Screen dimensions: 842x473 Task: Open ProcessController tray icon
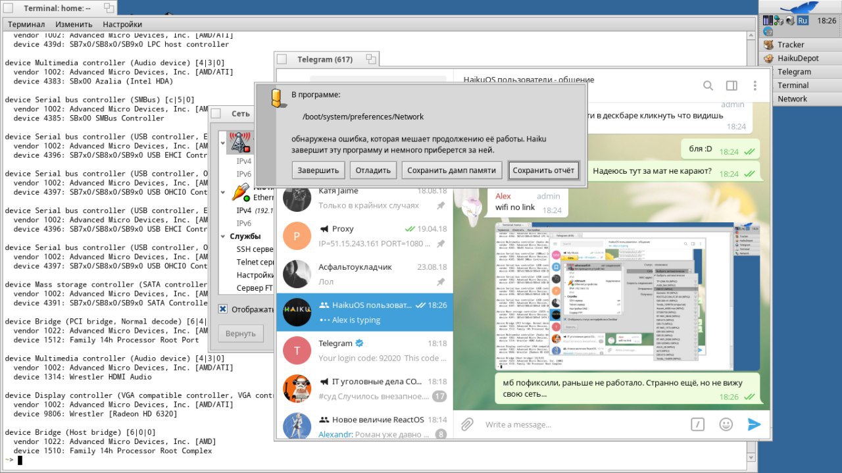[766, 20]
